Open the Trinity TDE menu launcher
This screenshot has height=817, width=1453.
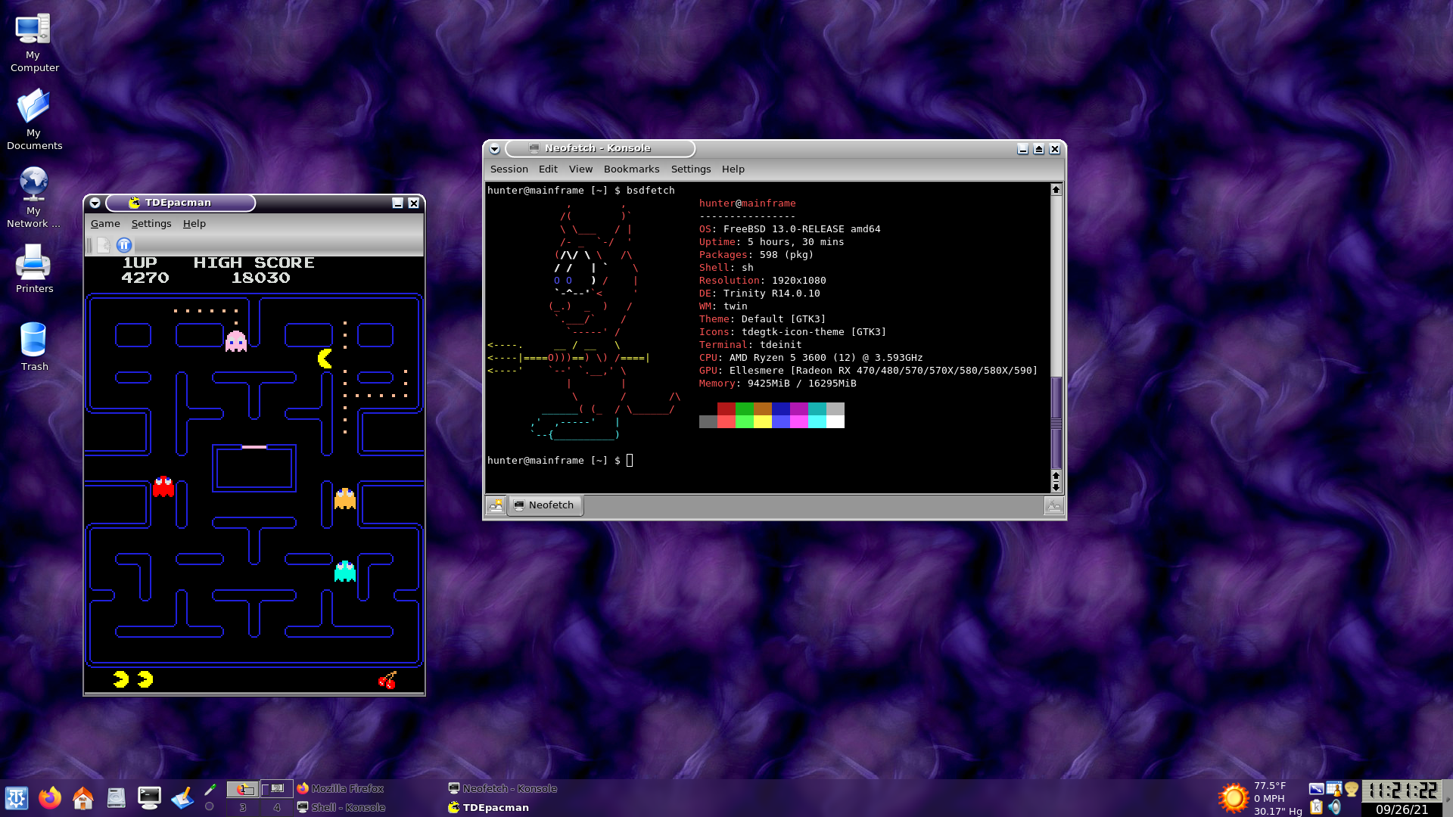click(x=17, y=798)
